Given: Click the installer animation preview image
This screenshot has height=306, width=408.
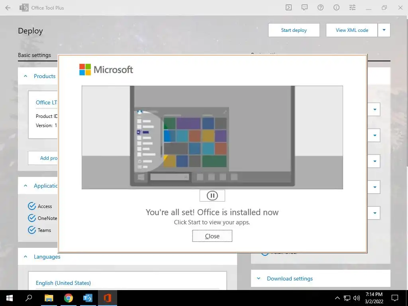Looking at the screenshot, I should click(x=212, y=137).
